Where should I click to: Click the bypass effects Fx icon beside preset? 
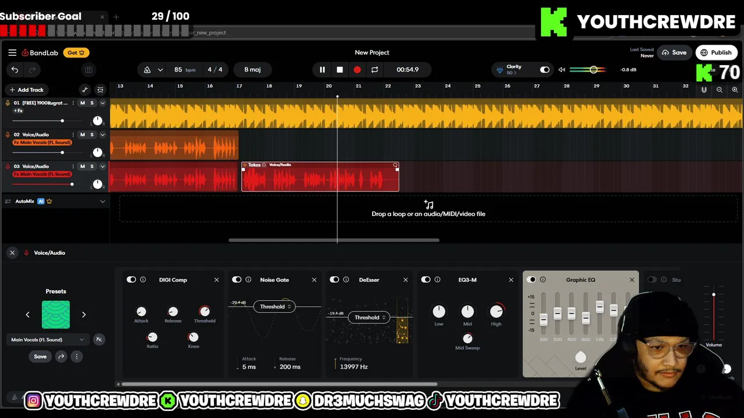99,340
